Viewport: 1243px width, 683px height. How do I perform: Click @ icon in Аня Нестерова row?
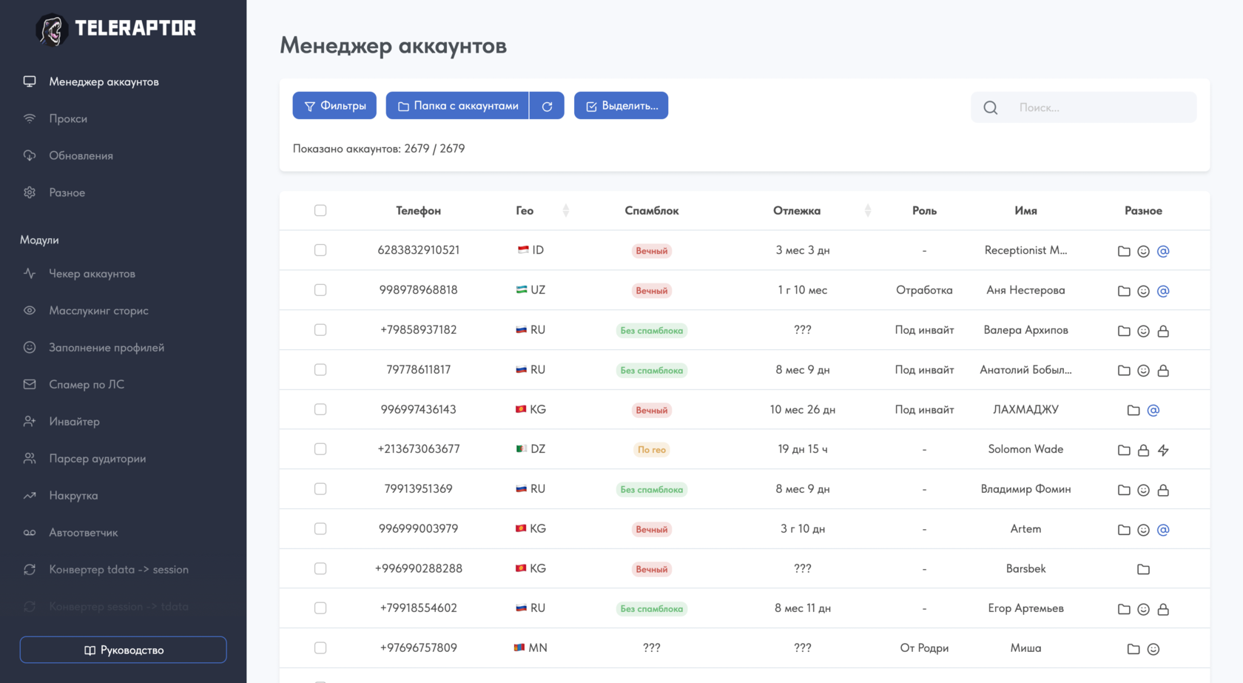pos(1163,291)
